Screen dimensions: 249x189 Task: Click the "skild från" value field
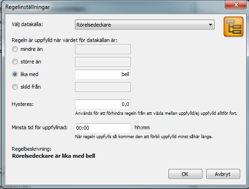coord(103,87)
